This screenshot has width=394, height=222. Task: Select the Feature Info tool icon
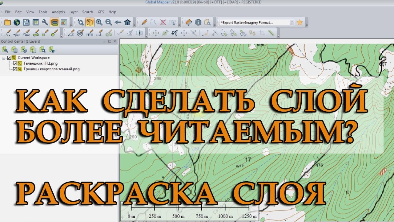198,22
